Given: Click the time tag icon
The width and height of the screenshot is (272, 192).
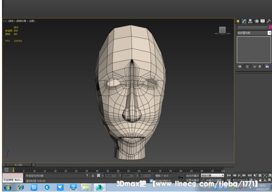Looking at the screenshot, I should click(x=151, y=180).
